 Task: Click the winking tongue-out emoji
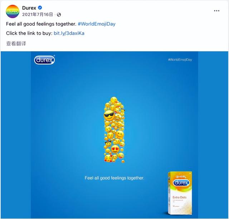tap(121, 156)
